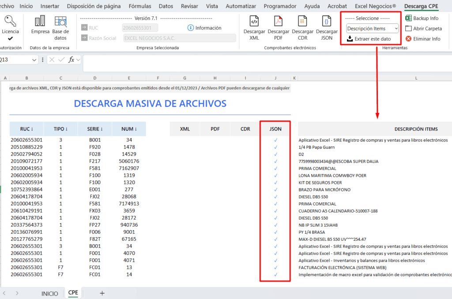Click the JSON checkmark for series F920
This screenshot has width=452, height=299.
[275, 147]
